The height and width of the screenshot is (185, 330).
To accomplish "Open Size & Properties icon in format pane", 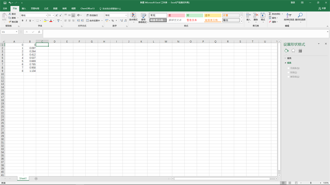I will coord(300,51).
